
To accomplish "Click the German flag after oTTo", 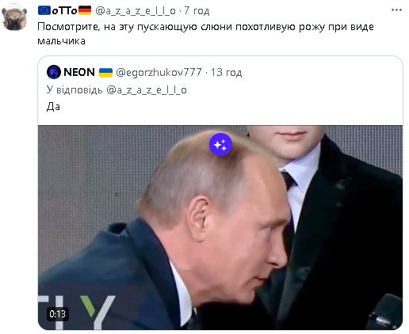I will click(x=85, y=10).
